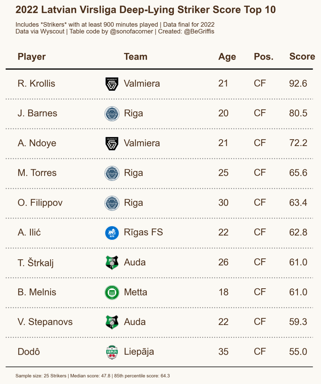Select the green Metta logo
This screenshot has height=384, width=321.
pos(112,292)
